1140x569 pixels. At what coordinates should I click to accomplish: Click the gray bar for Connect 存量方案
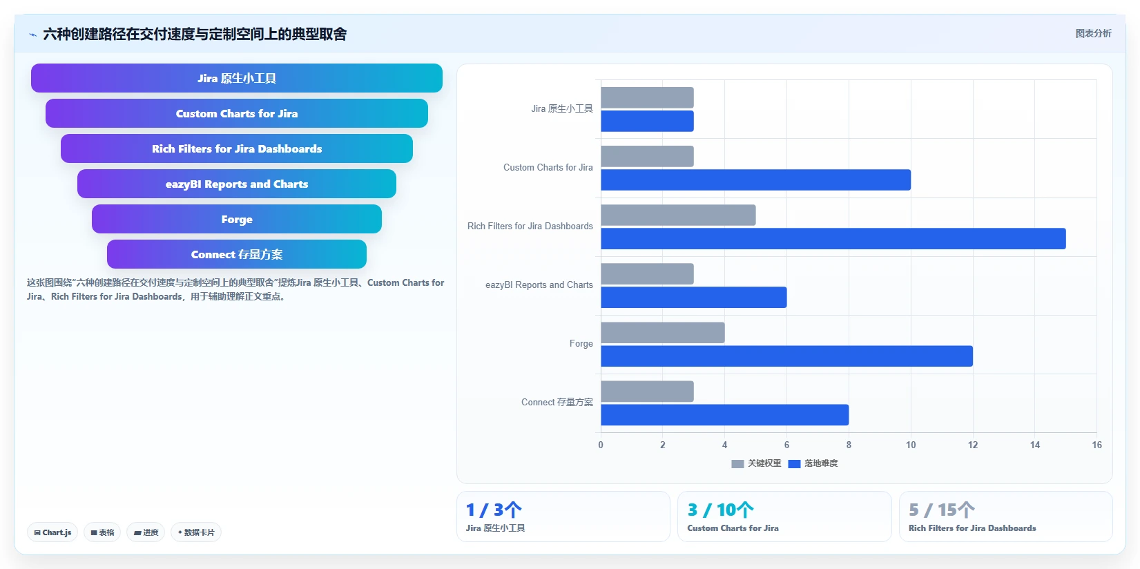click(647, 391)
